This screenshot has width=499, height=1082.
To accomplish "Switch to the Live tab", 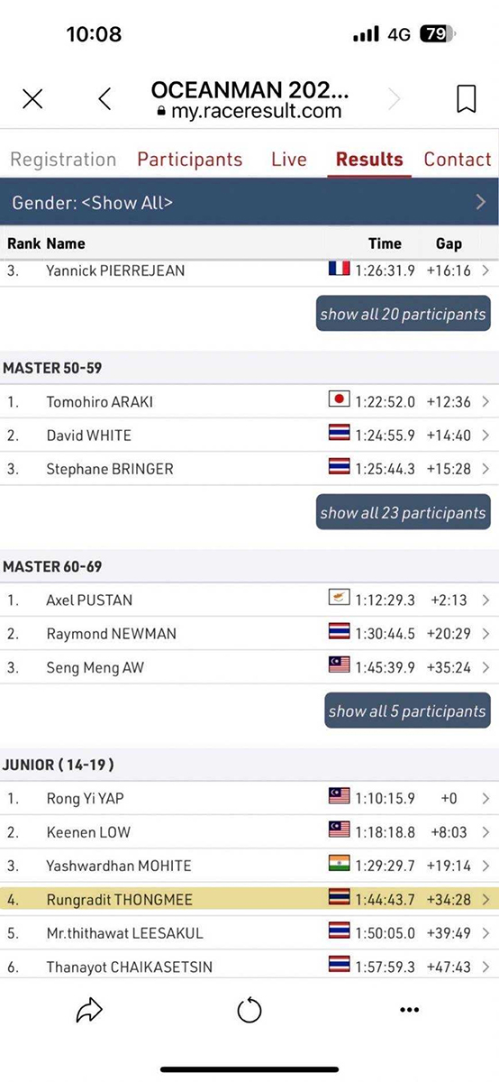I will tap(289, 160).
